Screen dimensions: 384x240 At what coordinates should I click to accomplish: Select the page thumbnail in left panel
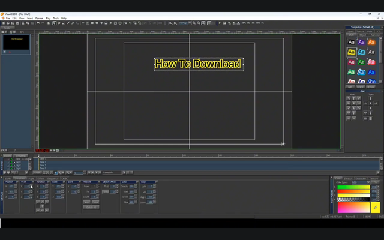click(16, 43)
